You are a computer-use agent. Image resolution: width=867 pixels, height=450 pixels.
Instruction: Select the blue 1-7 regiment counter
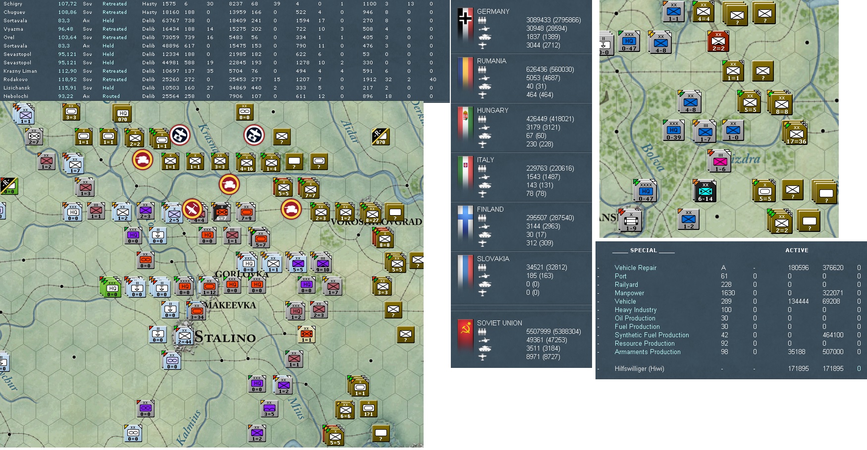704,131
